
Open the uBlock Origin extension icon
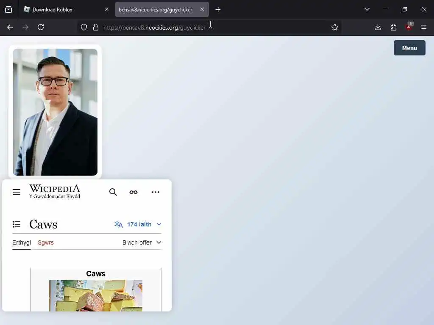(x=409, y=27)
